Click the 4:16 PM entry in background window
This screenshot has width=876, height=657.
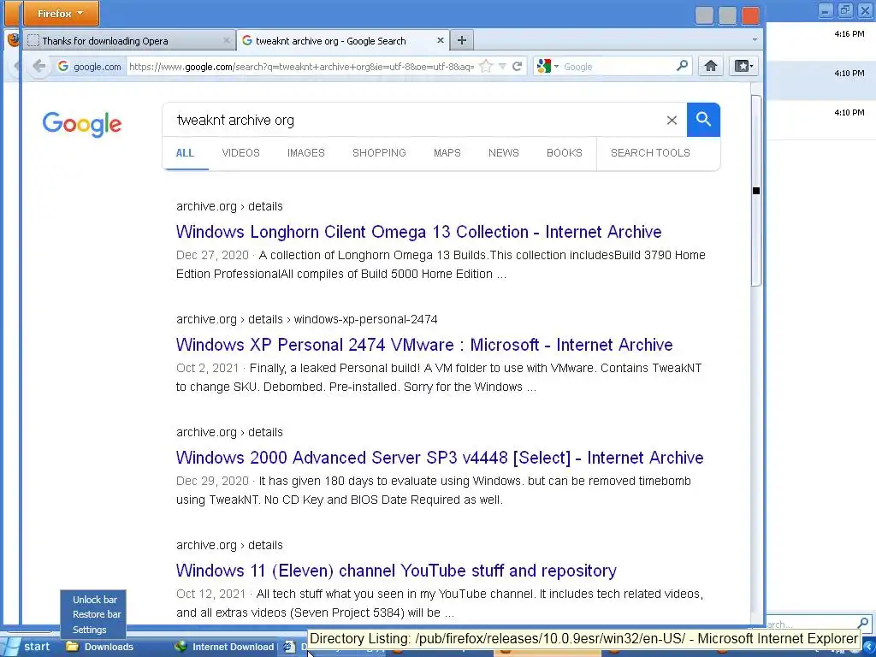pyautogui.click(x=849, y=34)
